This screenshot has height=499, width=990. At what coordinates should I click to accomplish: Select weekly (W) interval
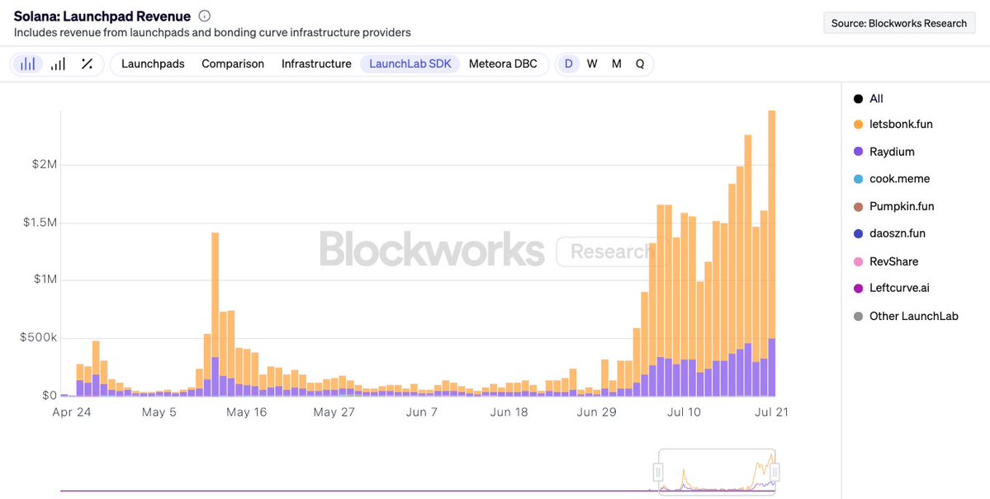[x=592, y=64]
